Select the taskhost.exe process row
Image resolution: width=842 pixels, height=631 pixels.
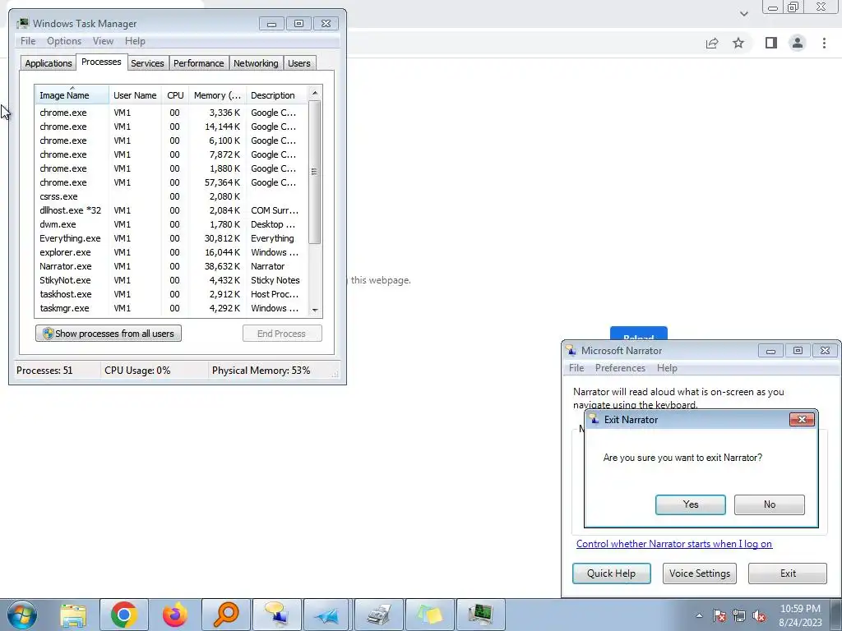(172, 294)
